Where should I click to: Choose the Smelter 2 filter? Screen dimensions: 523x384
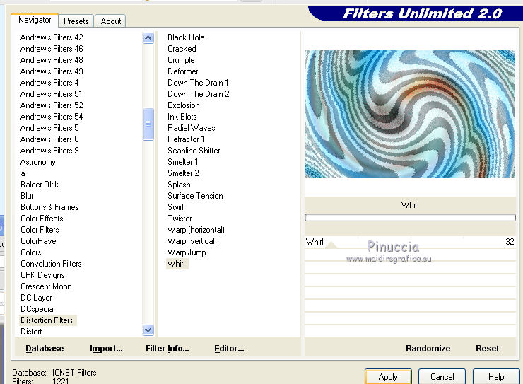(183, 173)
